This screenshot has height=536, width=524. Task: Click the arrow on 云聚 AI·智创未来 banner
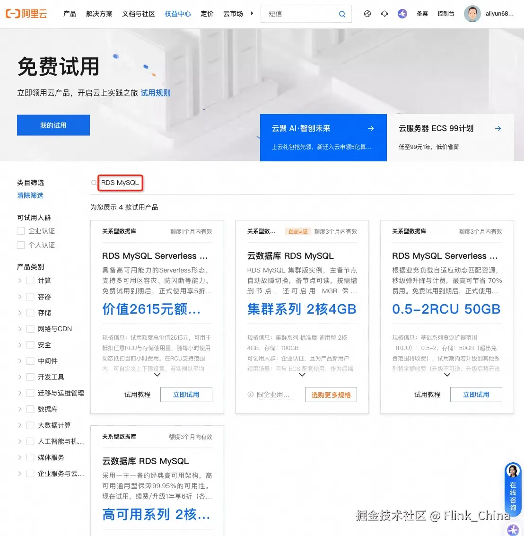tap(371, 129)
